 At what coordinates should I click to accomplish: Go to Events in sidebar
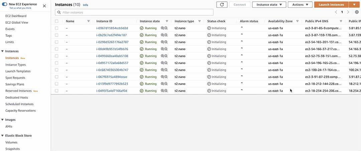pos(10,29)
